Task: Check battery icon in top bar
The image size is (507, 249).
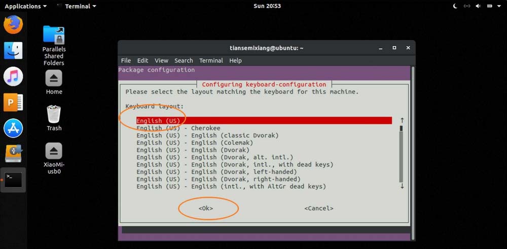Action: (490, 6)
